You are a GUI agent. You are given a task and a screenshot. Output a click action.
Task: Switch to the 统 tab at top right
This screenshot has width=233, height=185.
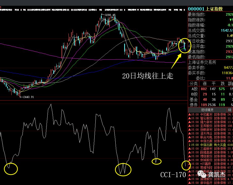coord(230,109)
